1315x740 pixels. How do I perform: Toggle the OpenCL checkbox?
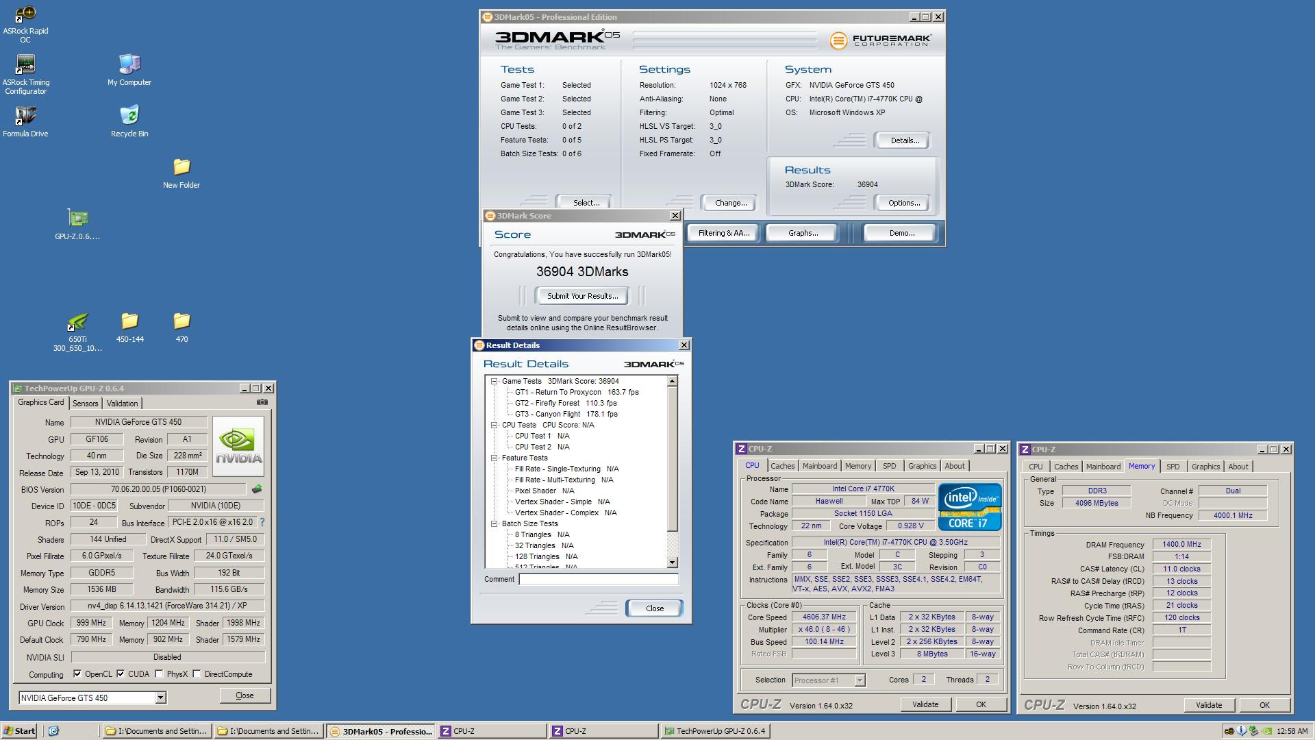pos(77,674)
